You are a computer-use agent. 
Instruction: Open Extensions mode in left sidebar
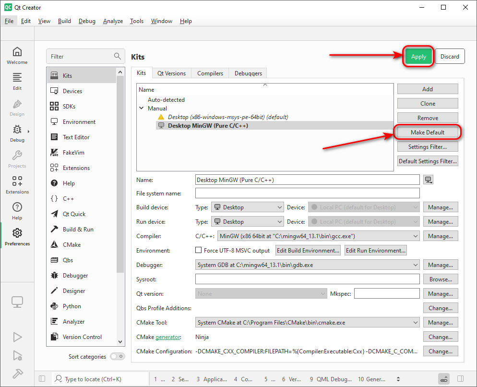pos(17,185)
